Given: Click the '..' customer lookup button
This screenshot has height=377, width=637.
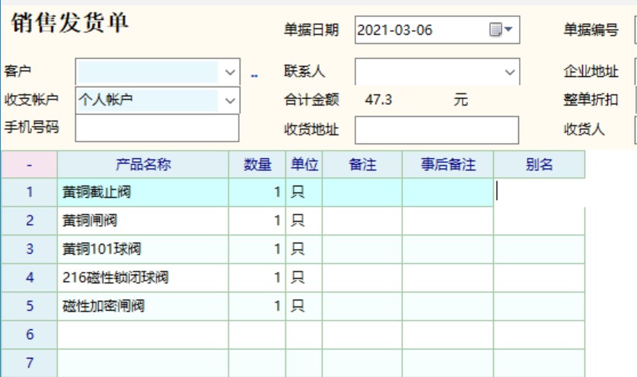Looking at the screenshot, I should click(254, 73).
